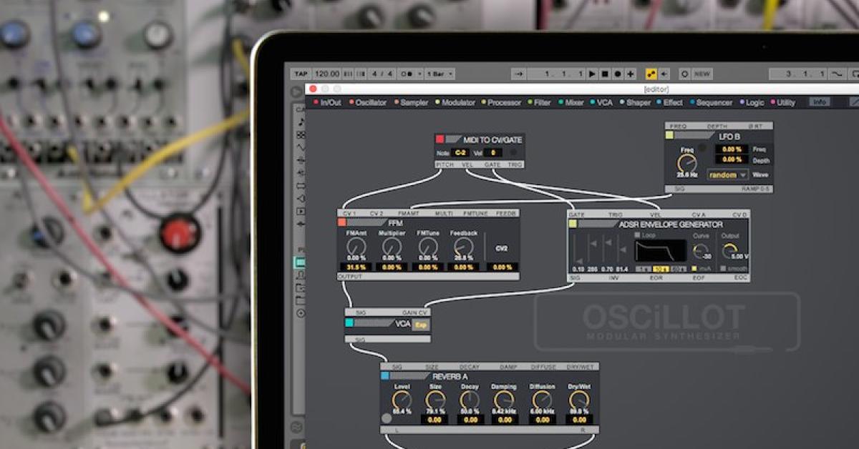Click the Reverb A Dry/Wet knob
859x449 pixels.
coord(578,400)
